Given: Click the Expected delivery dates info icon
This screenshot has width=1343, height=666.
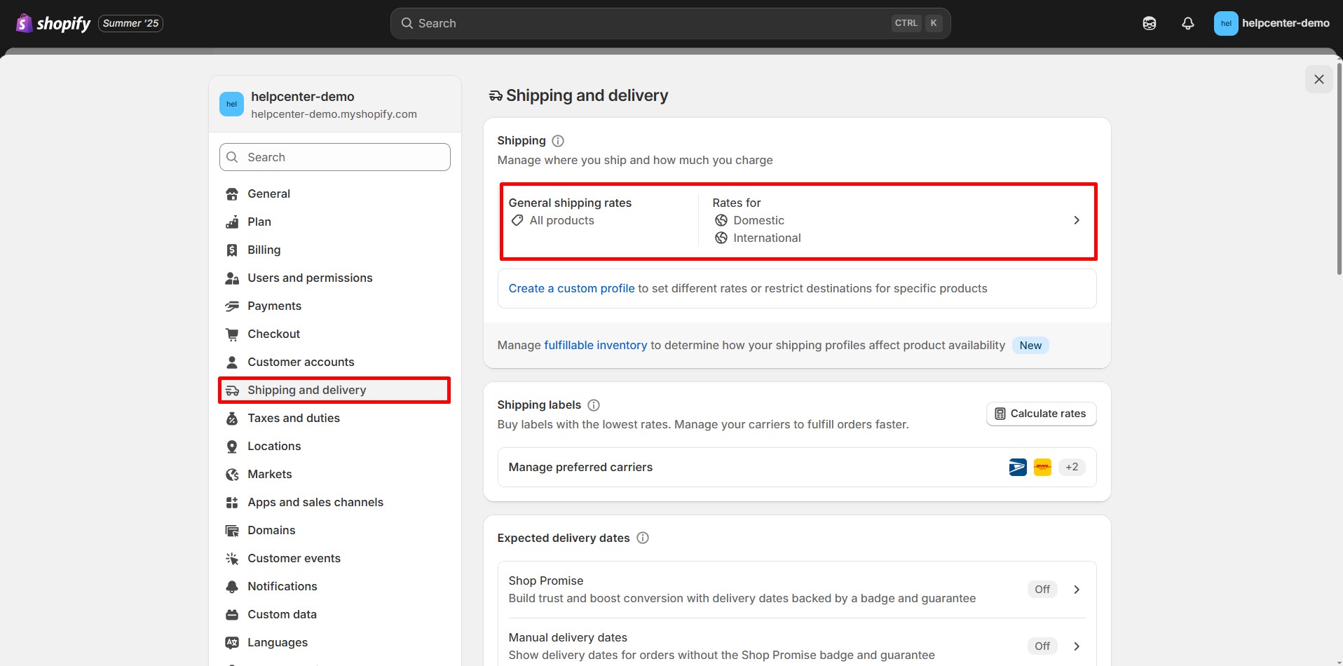Looking at the screenshot, I should tap(643, 538).
